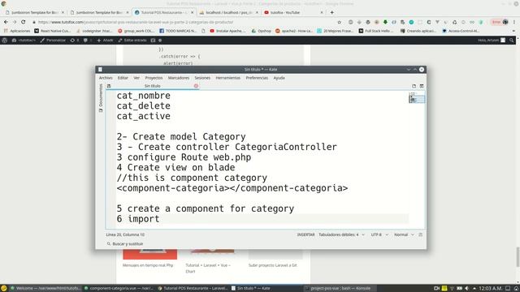The image size is (520, 292).
Task: Switch to component-categoria.vue taskbar window
Action: pyautogui.click(x=119, y=288)
